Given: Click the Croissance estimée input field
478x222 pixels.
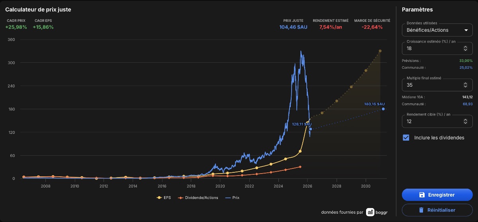Looking at the screenshot, I should pyautogui.click(x=437, y=48).
